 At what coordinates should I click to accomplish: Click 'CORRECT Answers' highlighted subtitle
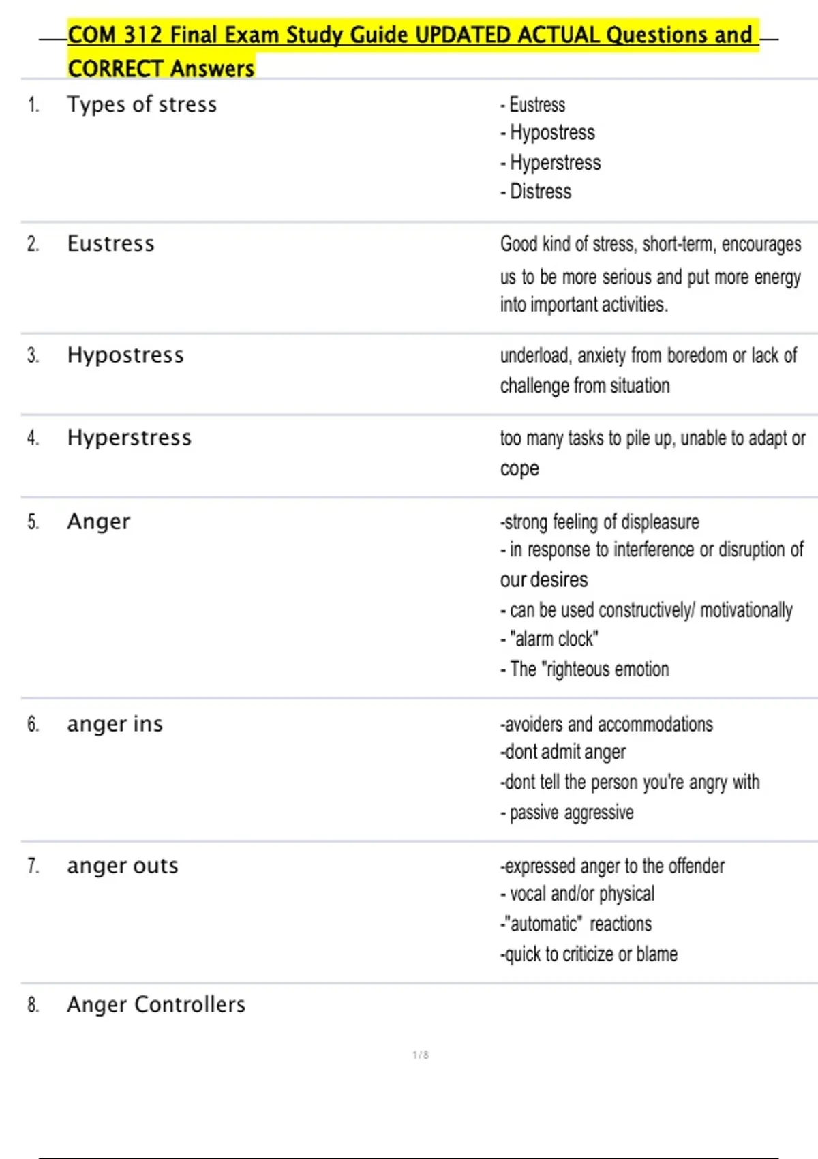click(x=161, y=68)
